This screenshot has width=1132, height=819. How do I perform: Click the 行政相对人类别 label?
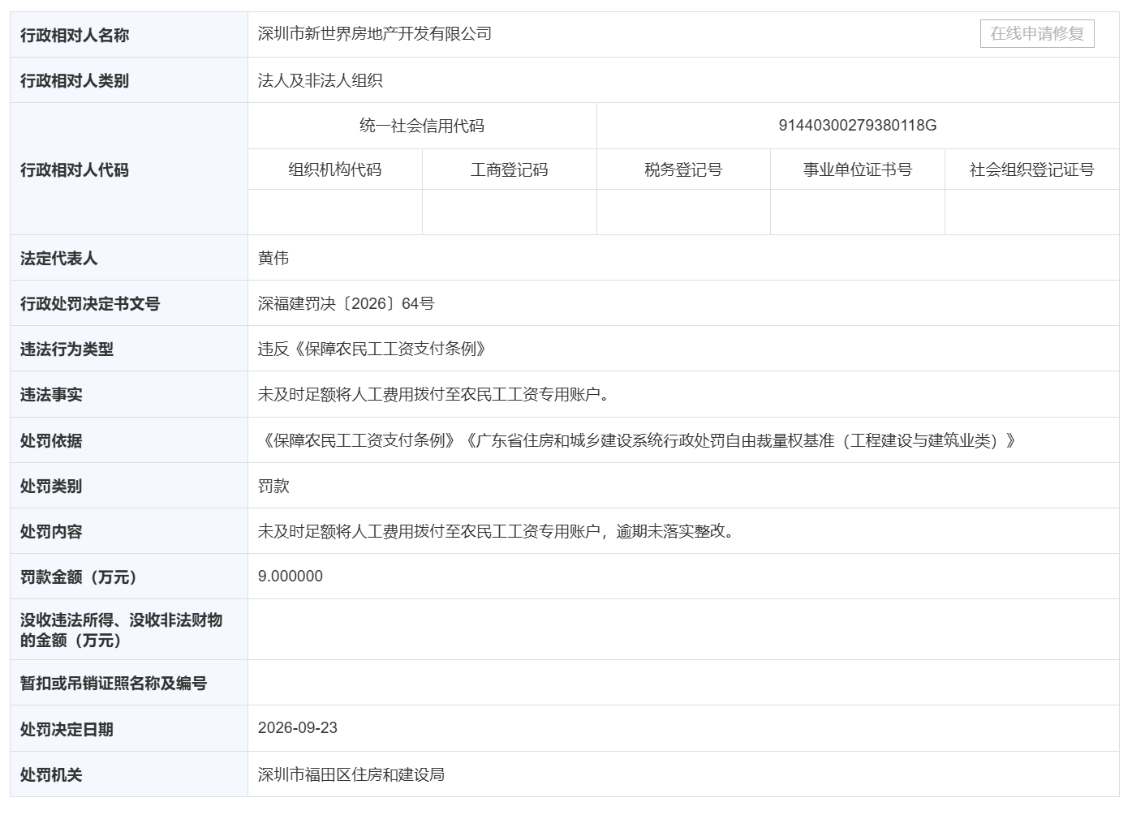75,81
